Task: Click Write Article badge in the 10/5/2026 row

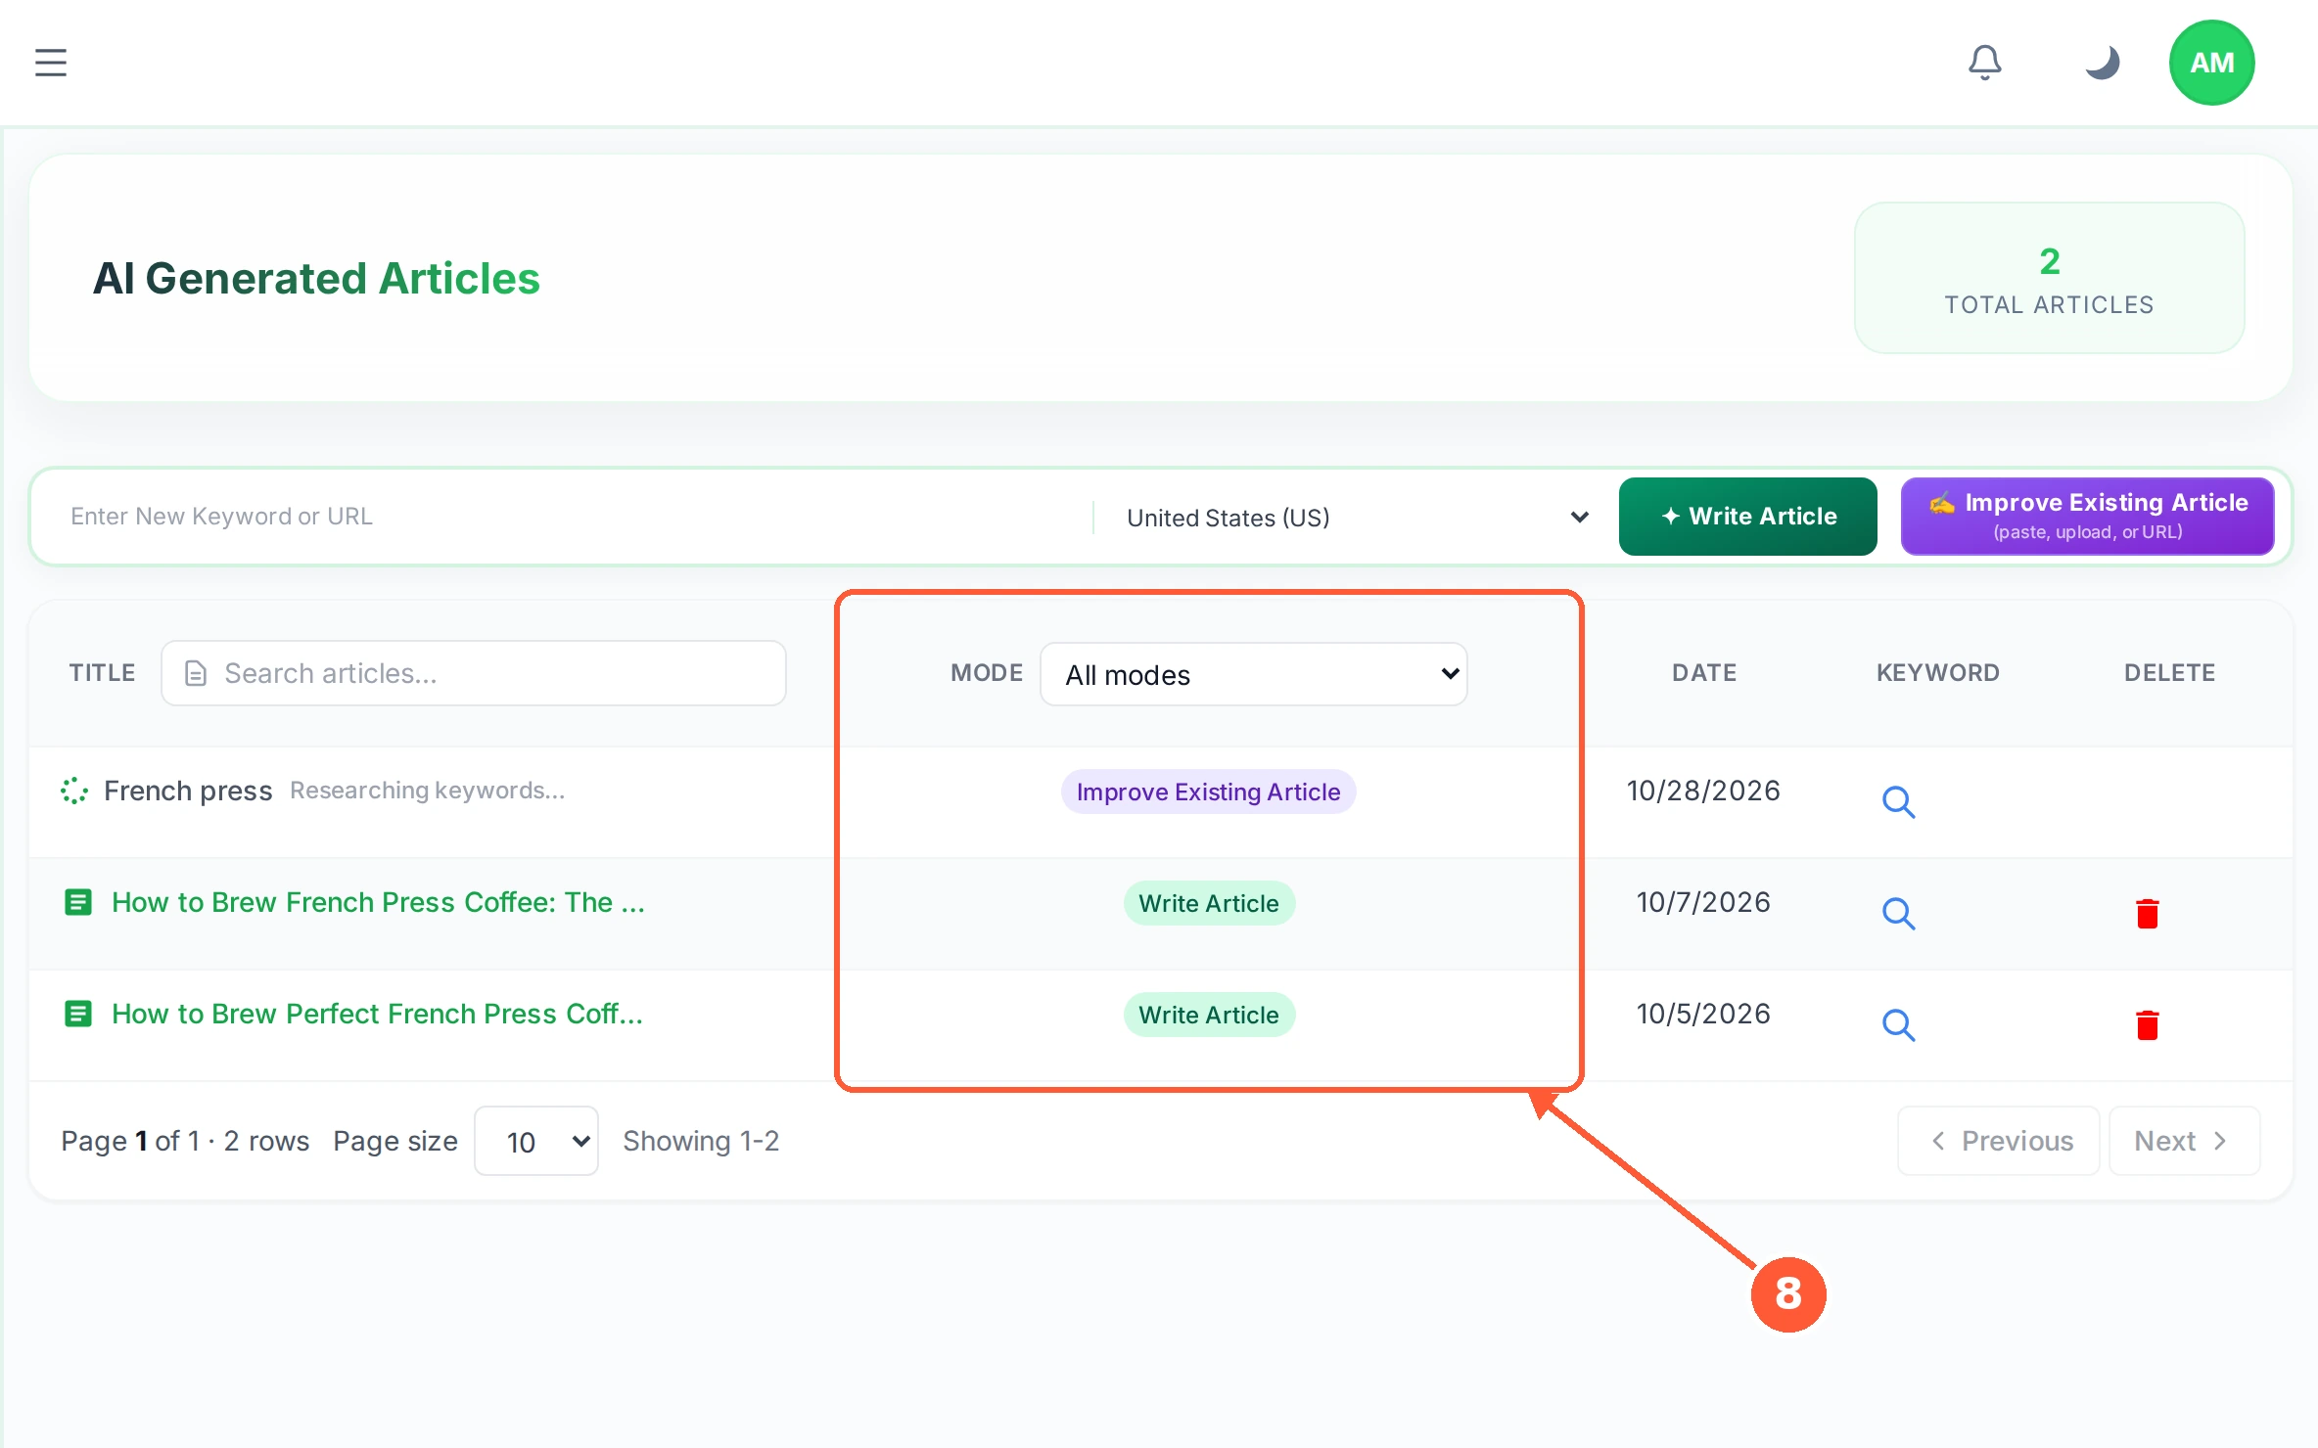Action: (x=1209, y=1015)
